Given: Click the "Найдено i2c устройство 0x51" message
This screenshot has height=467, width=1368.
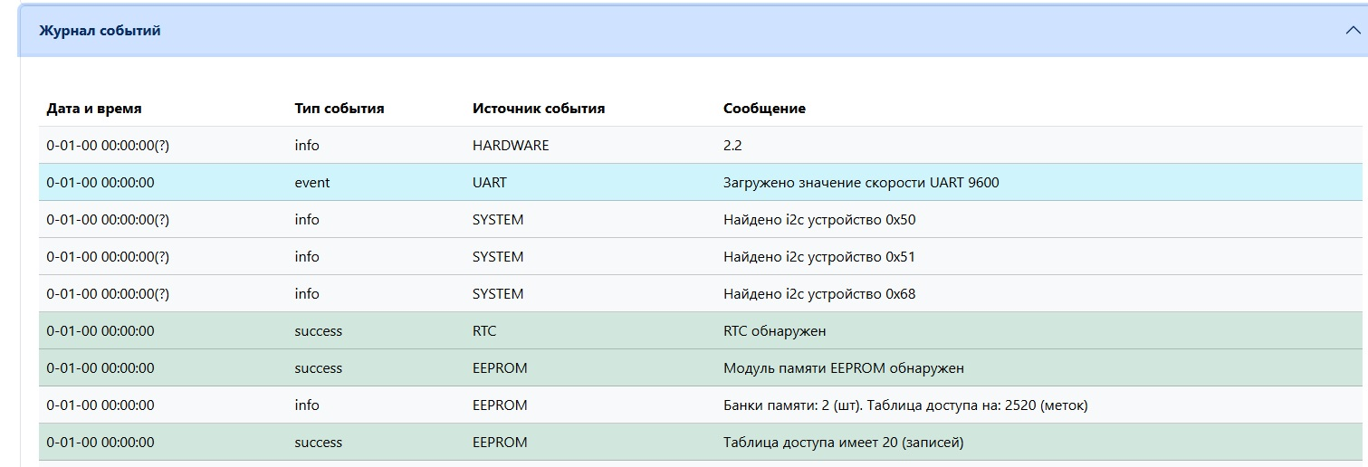Looking at the screenshot, I should pos(819,257).
